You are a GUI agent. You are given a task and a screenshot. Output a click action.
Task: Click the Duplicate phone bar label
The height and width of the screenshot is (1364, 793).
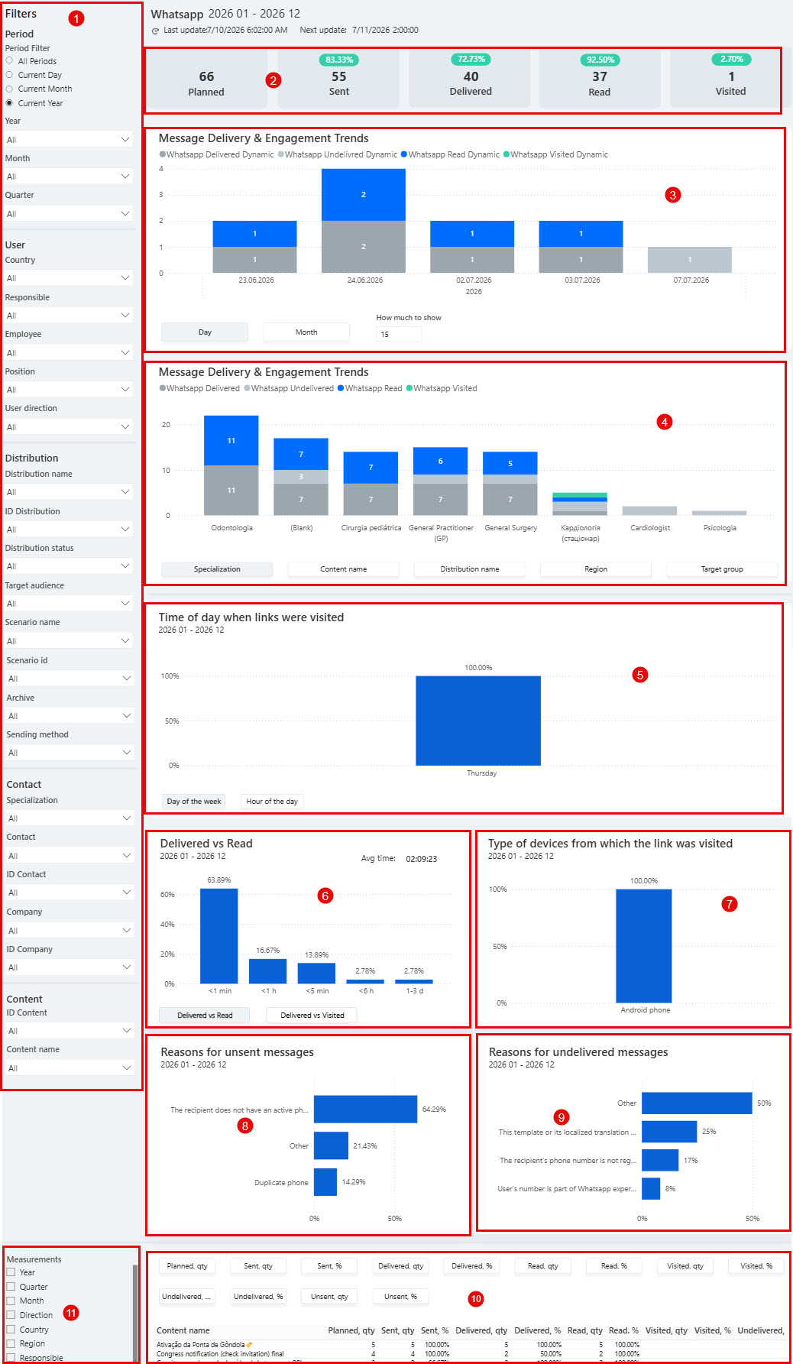(281, 1182)
